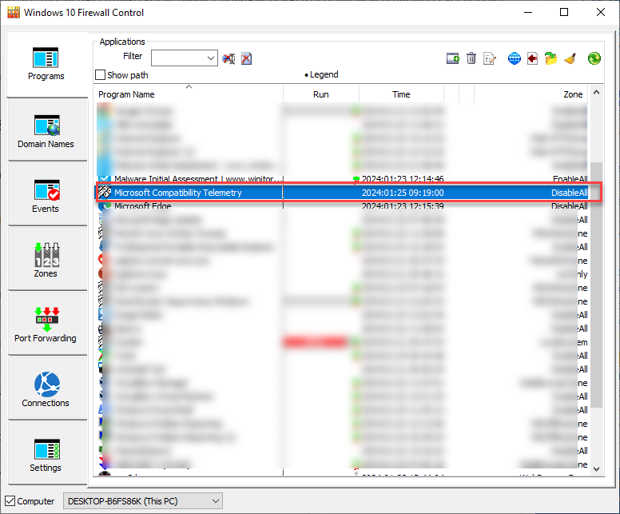
Task: Enable the Show path checkbox
Action: click(x=101, y=75)
